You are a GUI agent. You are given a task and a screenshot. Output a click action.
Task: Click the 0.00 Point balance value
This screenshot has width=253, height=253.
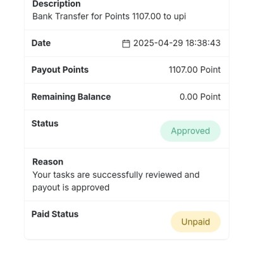point(200,97)
